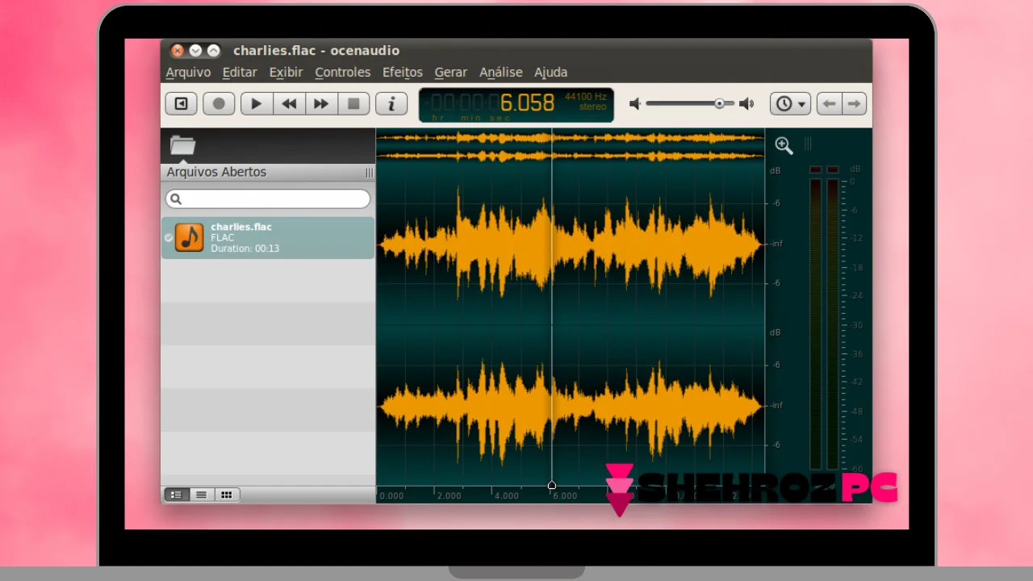The image size is (1033, 581).
Task: Mute using the low-volume speaker icon
Action: tap(635, 103)
